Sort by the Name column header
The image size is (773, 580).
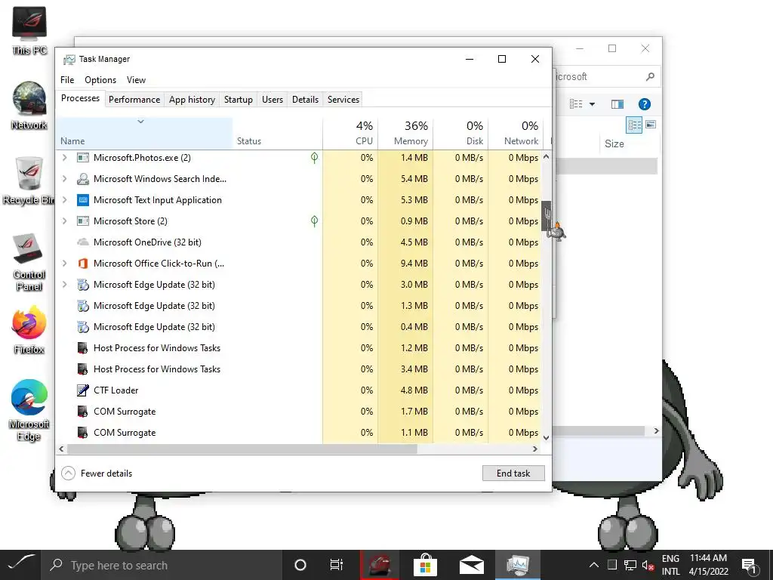click(144, 133)
